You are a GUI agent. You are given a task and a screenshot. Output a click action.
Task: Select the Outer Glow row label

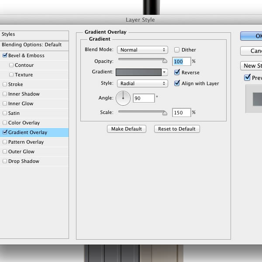tap(21, 152)
